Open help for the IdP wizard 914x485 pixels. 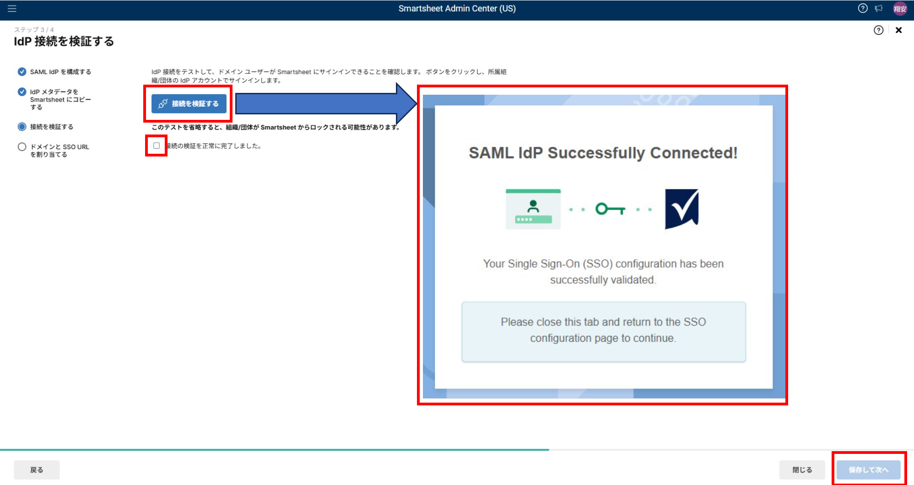click(878, 30)
